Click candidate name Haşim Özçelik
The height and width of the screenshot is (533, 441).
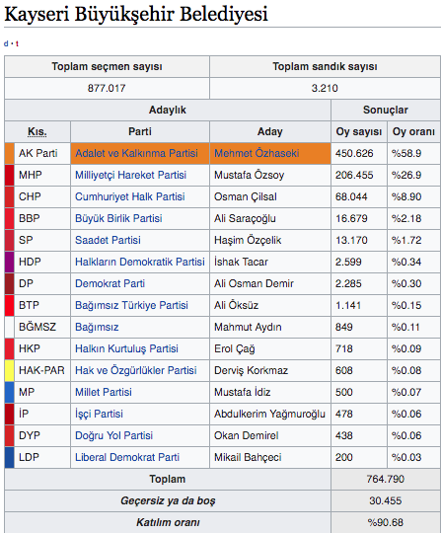click(248, 240)
